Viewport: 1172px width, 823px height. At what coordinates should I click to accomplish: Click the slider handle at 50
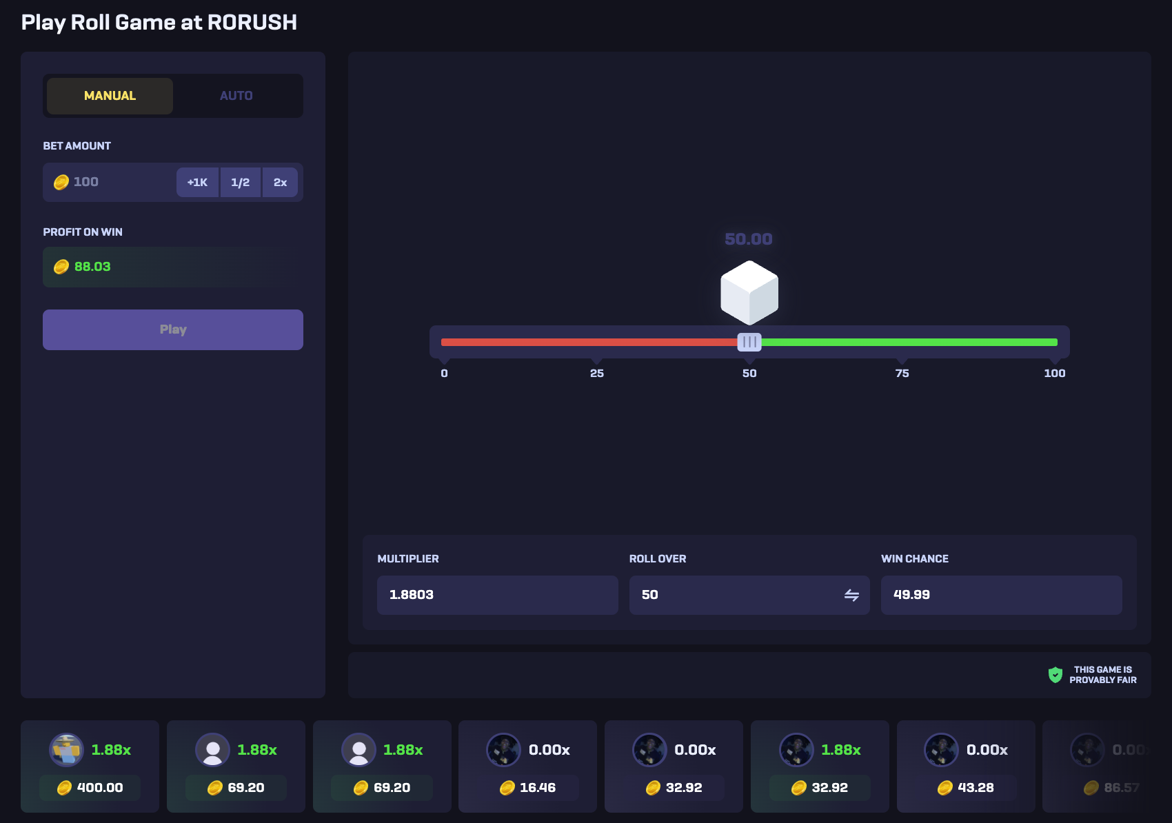[749, 342]
